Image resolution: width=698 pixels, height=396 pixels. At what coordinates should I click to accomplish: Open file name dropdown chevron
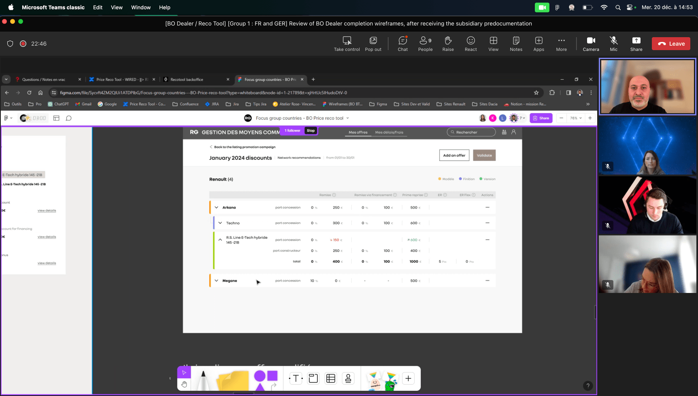click(347, 118)
